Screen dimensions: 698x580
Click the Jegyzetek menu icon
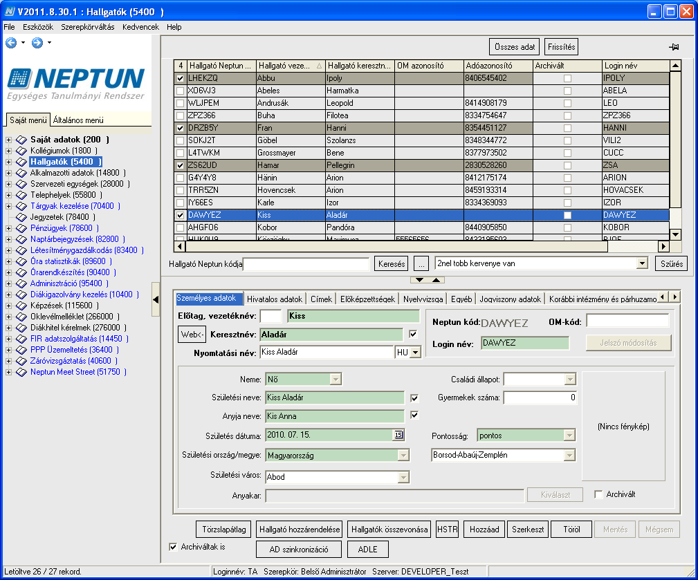[x=21, y=217]
